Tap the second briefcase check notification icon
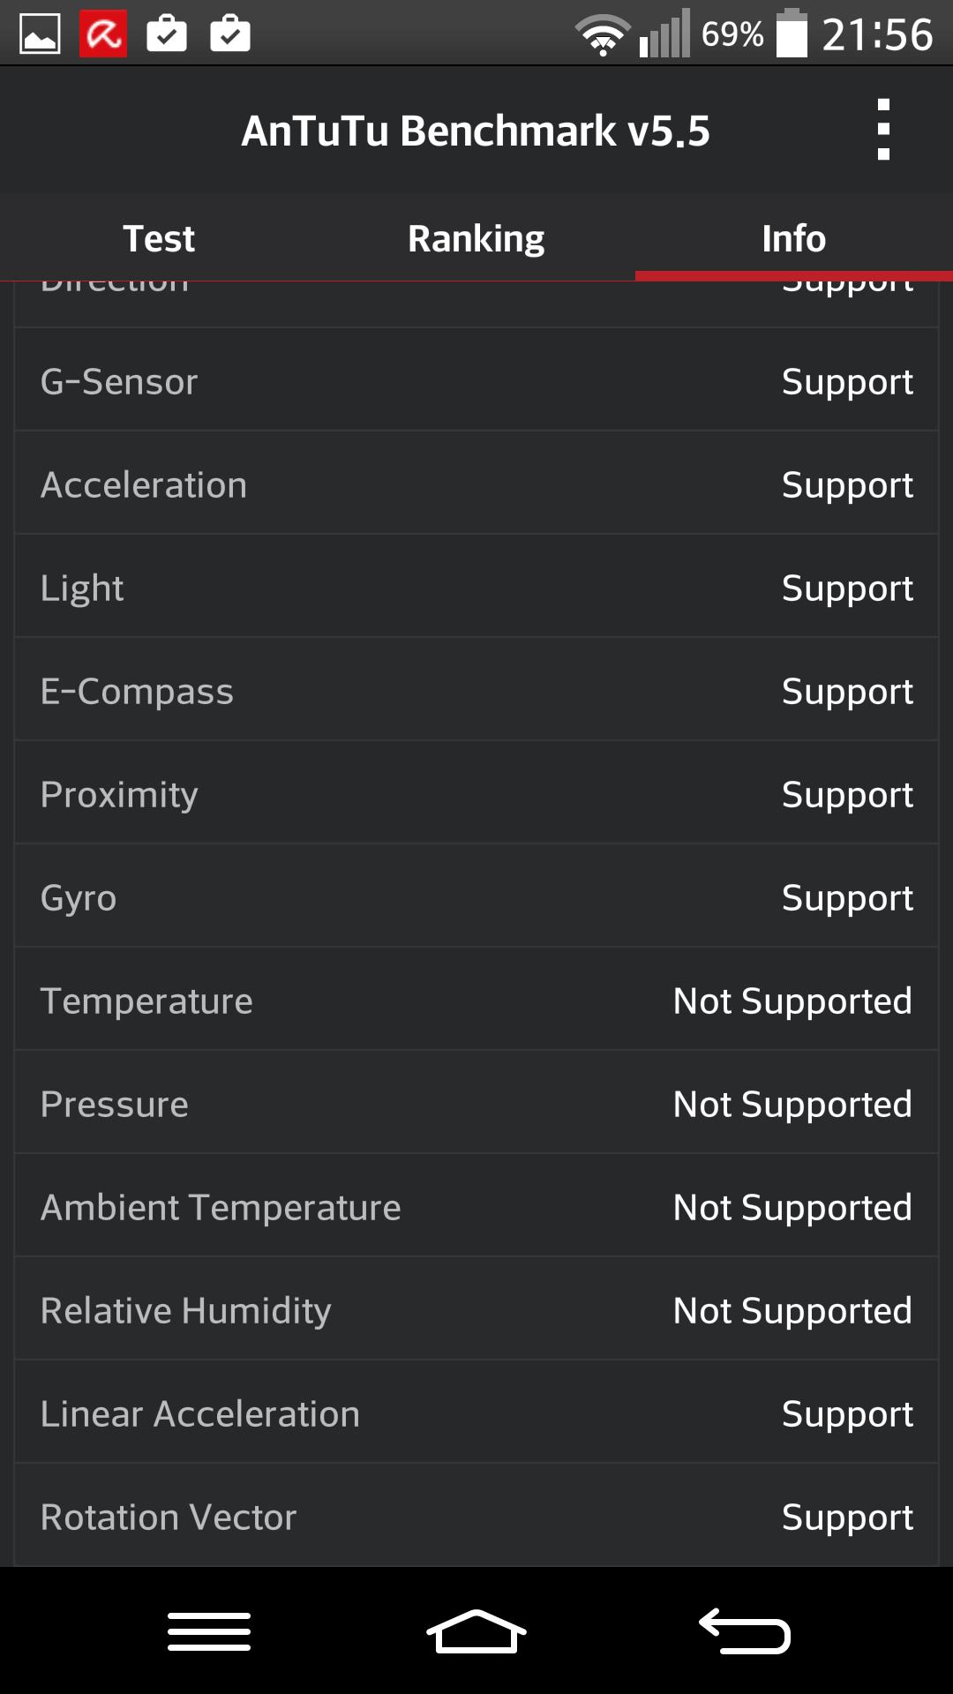This screenshot has width=953, height=1694. 230,34
